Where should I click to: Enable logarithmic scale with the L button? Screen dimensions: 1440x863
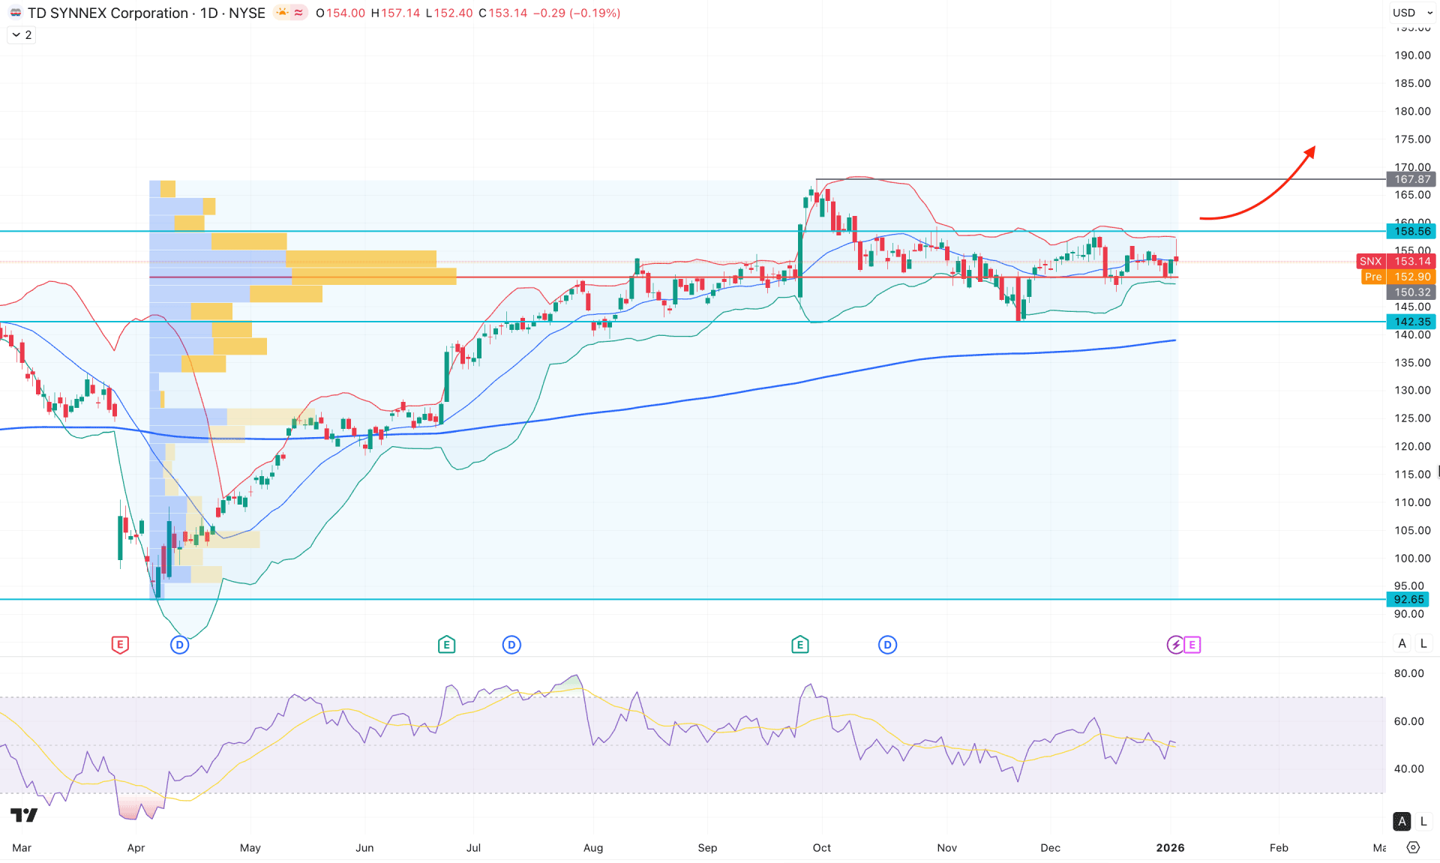(x=1423, y=643)
